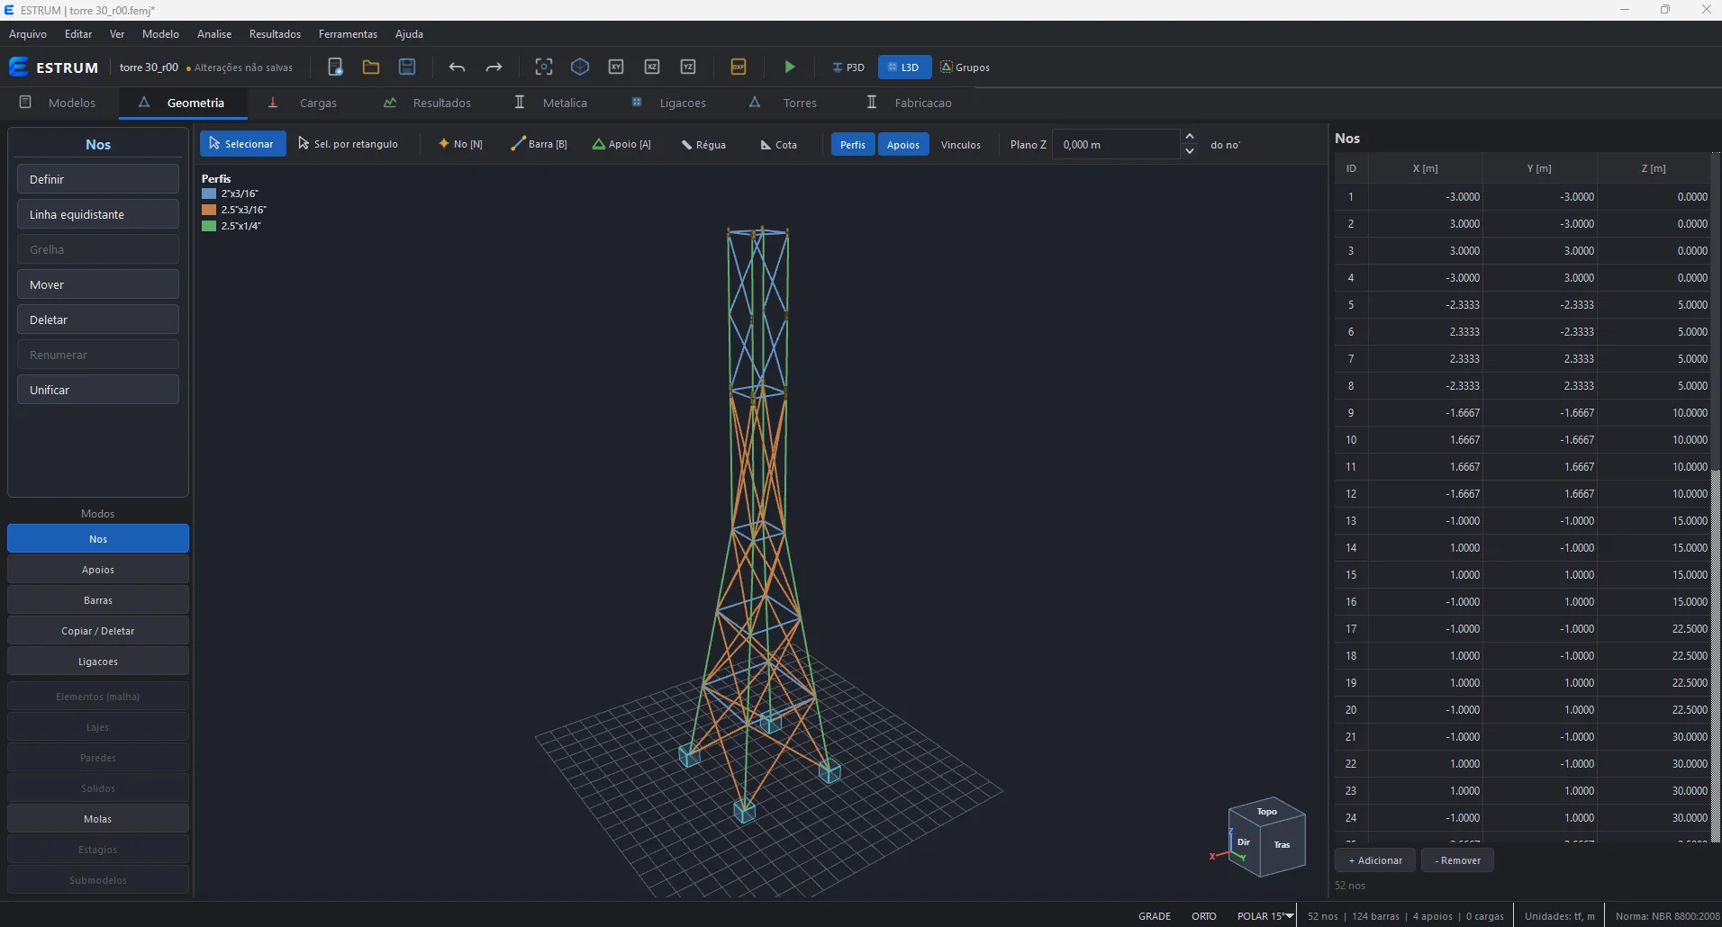
Task: Toggle Vinculos display
Action: tap(961, 144)
